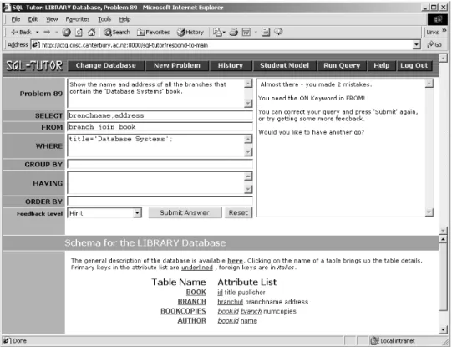Click the SQL-TUTOR logo
This screenshot has width=452, height=347.
pos(34,66)
